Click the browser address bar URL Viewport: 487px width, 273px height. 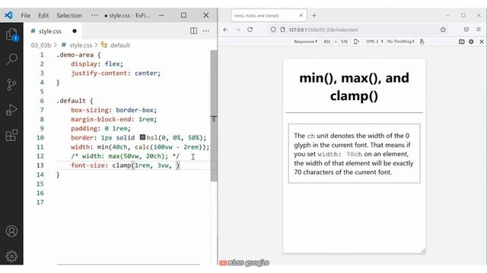pyautogui.click(x=323, y=30)
